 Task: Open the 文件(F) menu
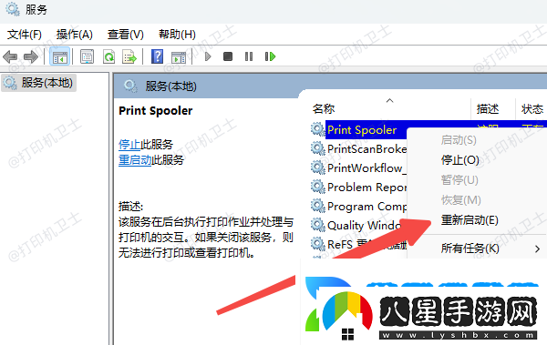pos(25,35)
